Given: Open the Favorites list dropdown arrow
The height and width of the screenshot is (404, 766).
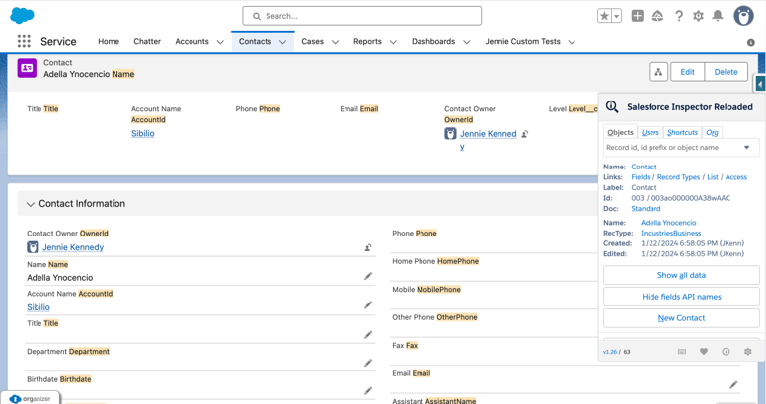Looking at the screenshot, I should click(617, 16).
